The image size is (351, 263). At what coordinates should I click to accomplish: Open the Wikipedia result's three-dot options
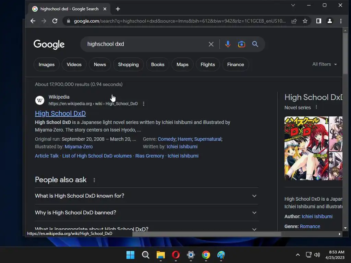(x=144, y=104)
